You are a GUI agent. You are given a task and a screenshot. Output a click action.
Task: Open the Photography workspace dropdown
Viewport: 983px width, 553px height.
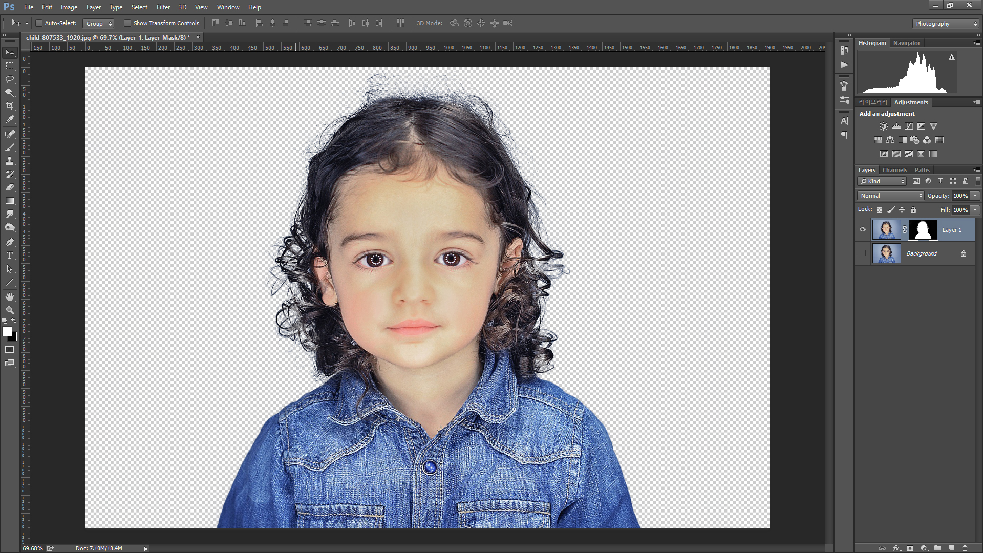point(945,24)
